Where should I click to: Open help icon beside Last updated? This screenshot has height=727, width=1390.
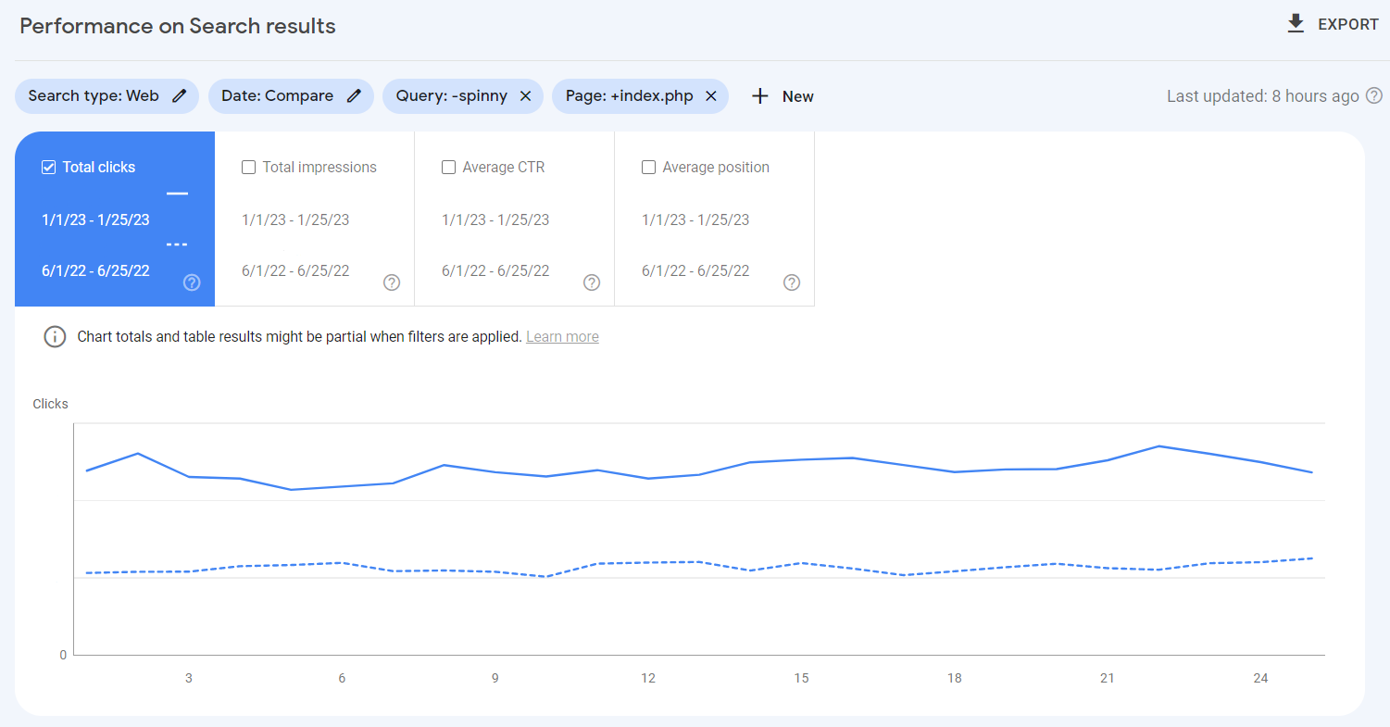click(x=1374, y=95)
